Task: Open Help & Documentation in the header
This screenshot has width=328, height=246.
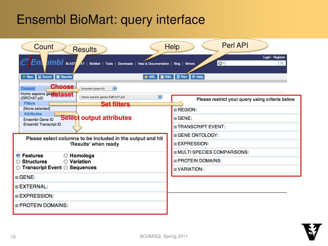Action: (x=153, y=64)
